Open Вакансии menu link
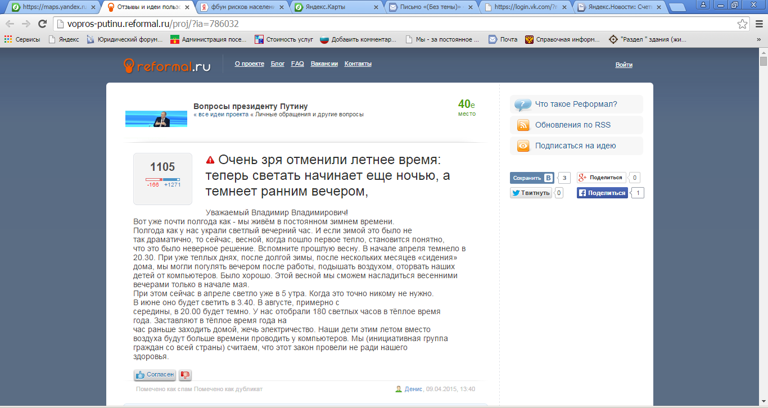This screenshot has height=408, width=768. 324,64
